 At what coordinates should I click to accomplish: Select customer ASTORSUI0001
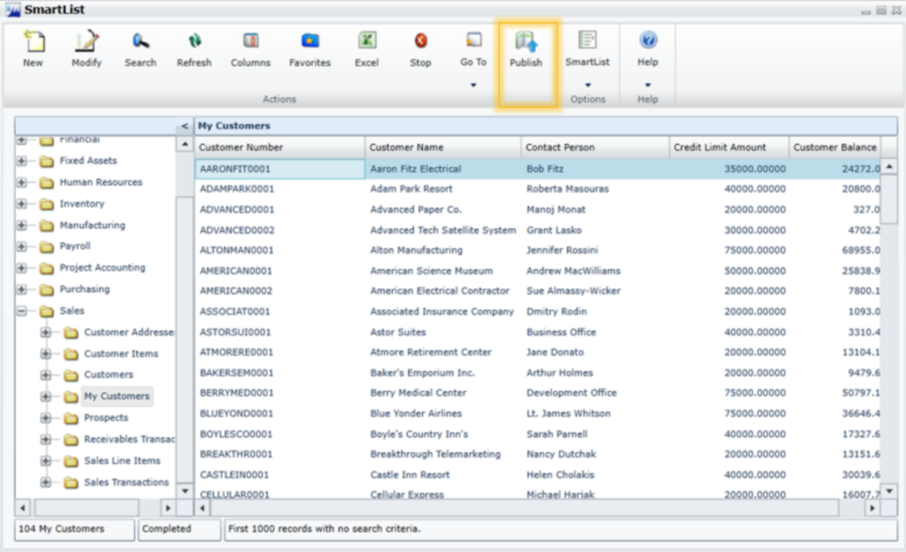coord(235,332)
